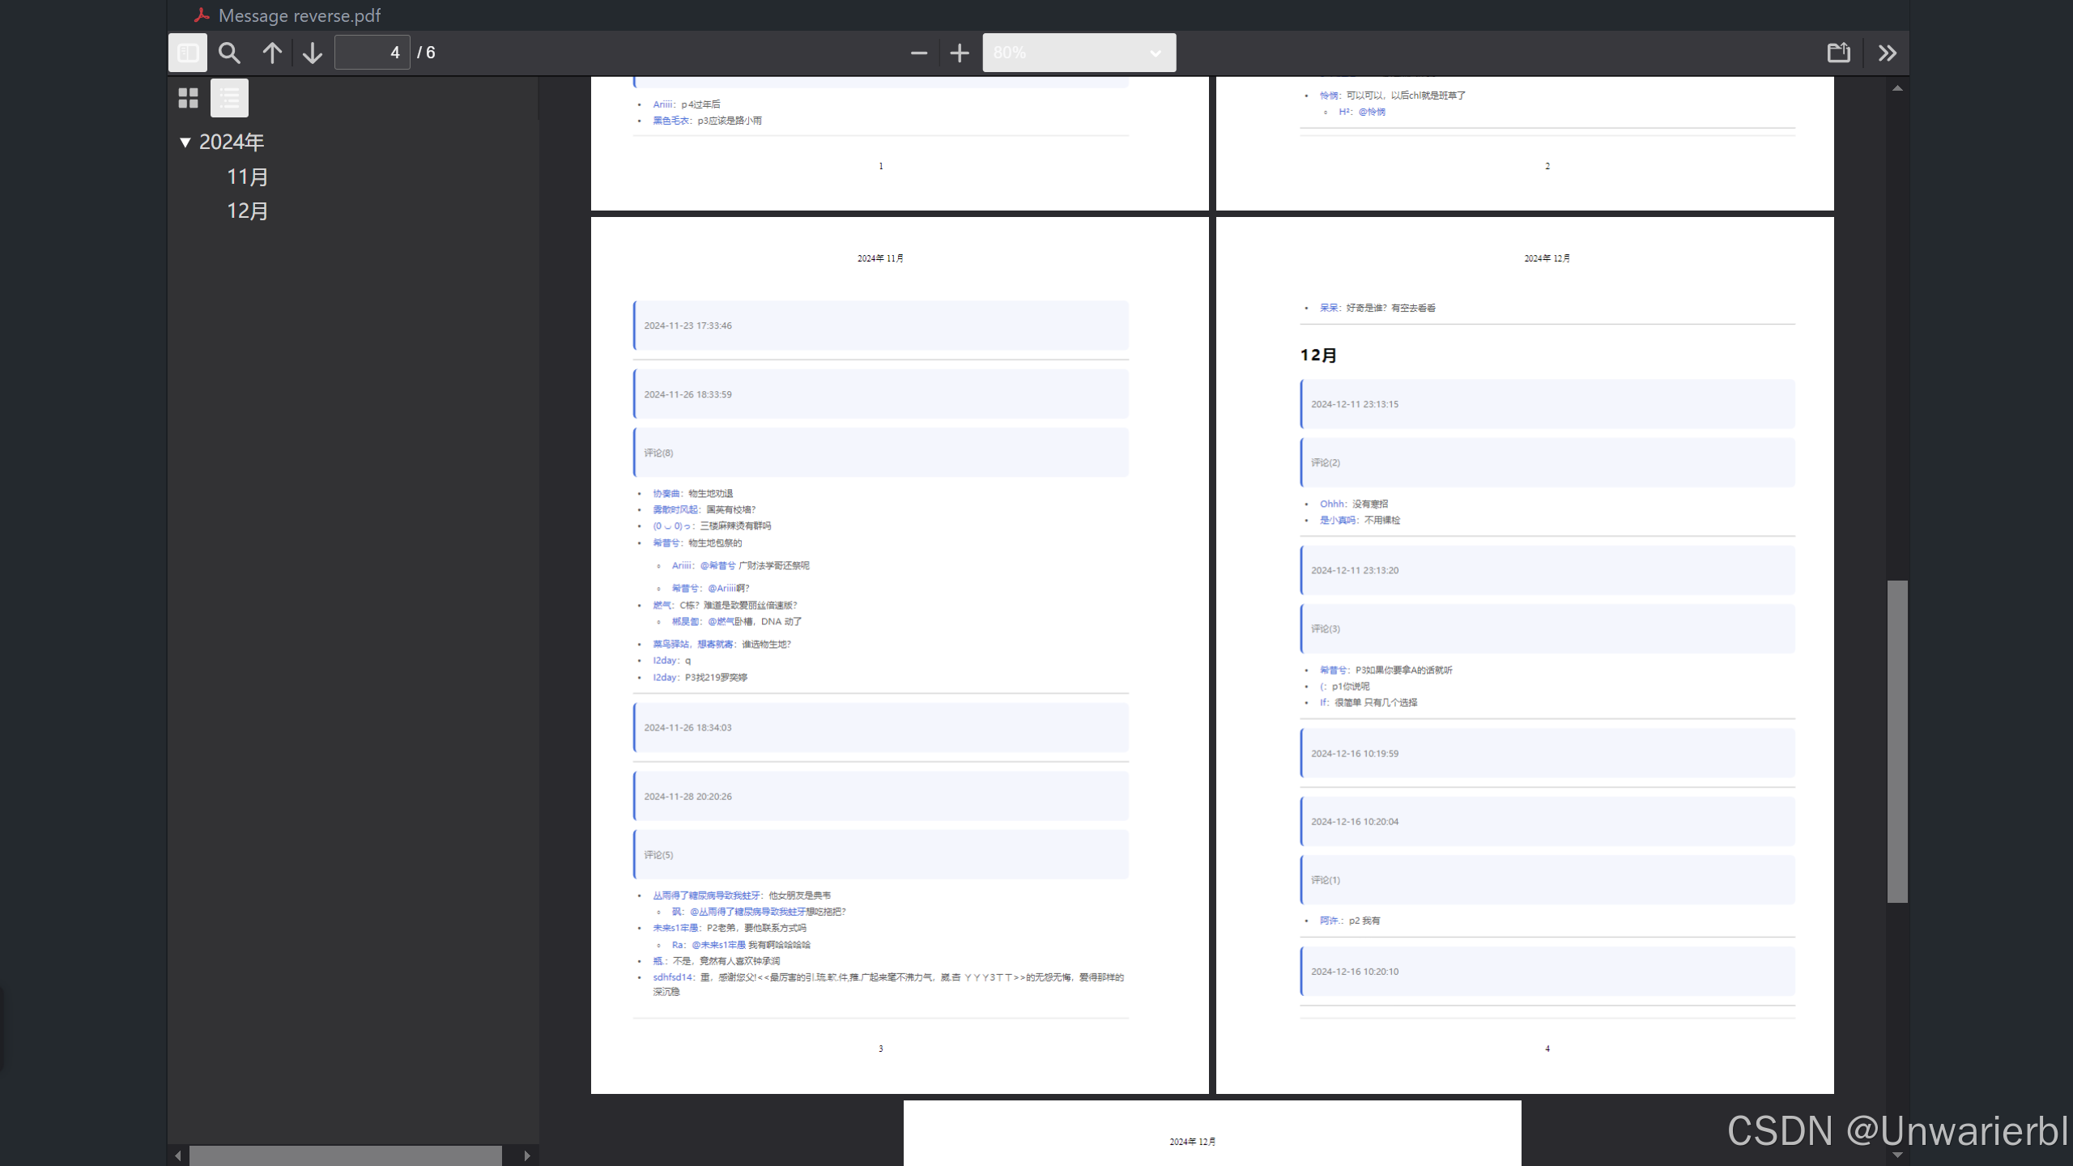Screen dimensions: 2073x1166
Task: Open the find in document search
Action: click(x=230, y=53)
